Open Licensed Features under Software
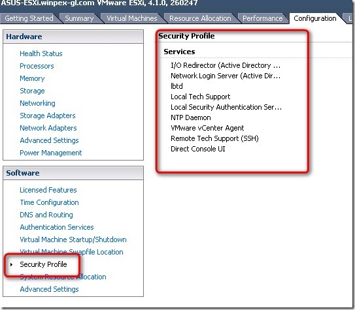 pos(48,190)
